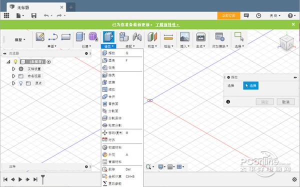Open the settings gear at bottom right
300x187 pixels.
tap(294, 179)
